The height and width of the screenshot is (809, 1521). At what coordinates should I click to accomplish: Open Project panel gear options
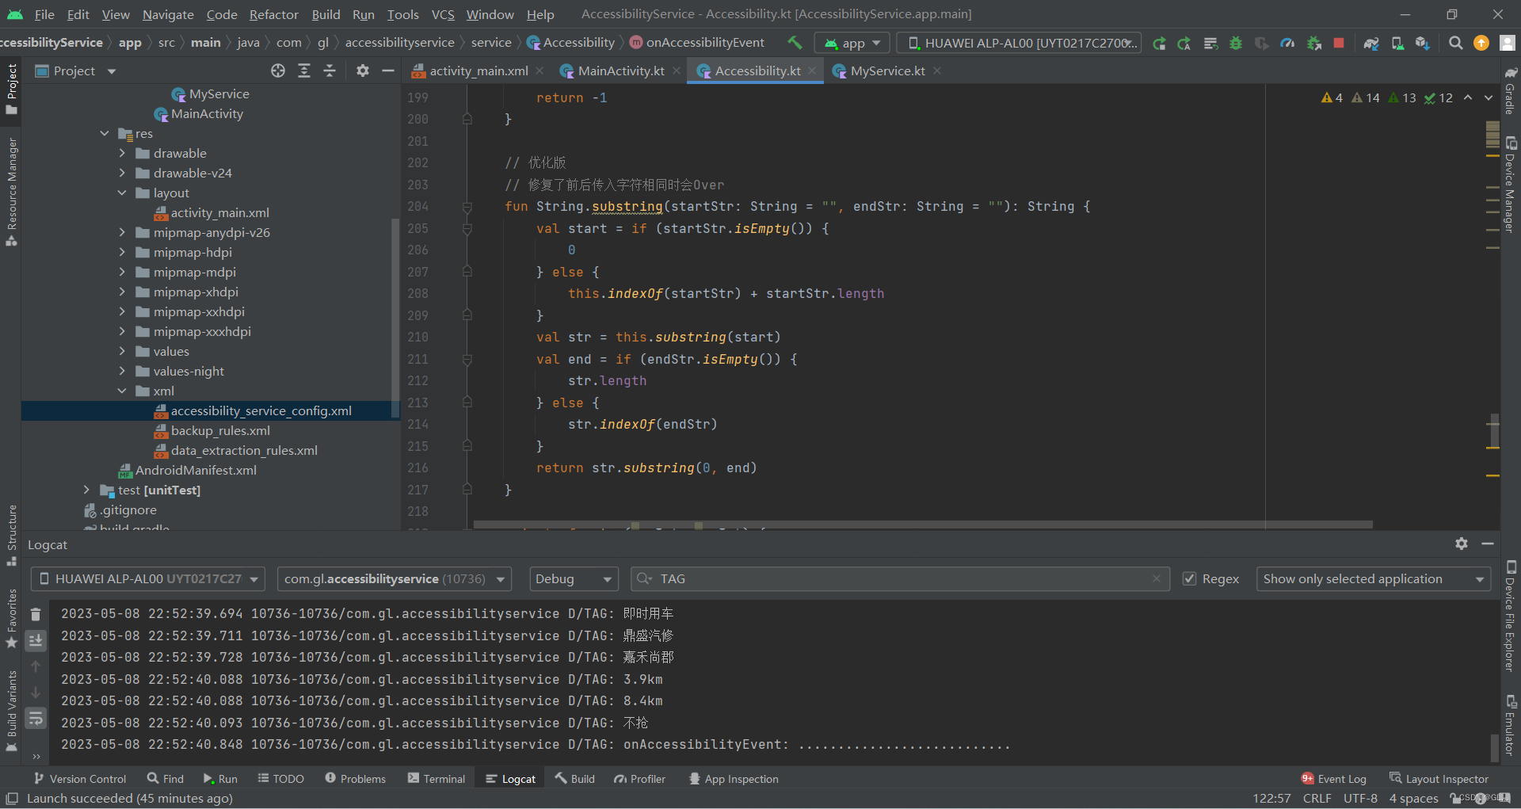point(363,71)
